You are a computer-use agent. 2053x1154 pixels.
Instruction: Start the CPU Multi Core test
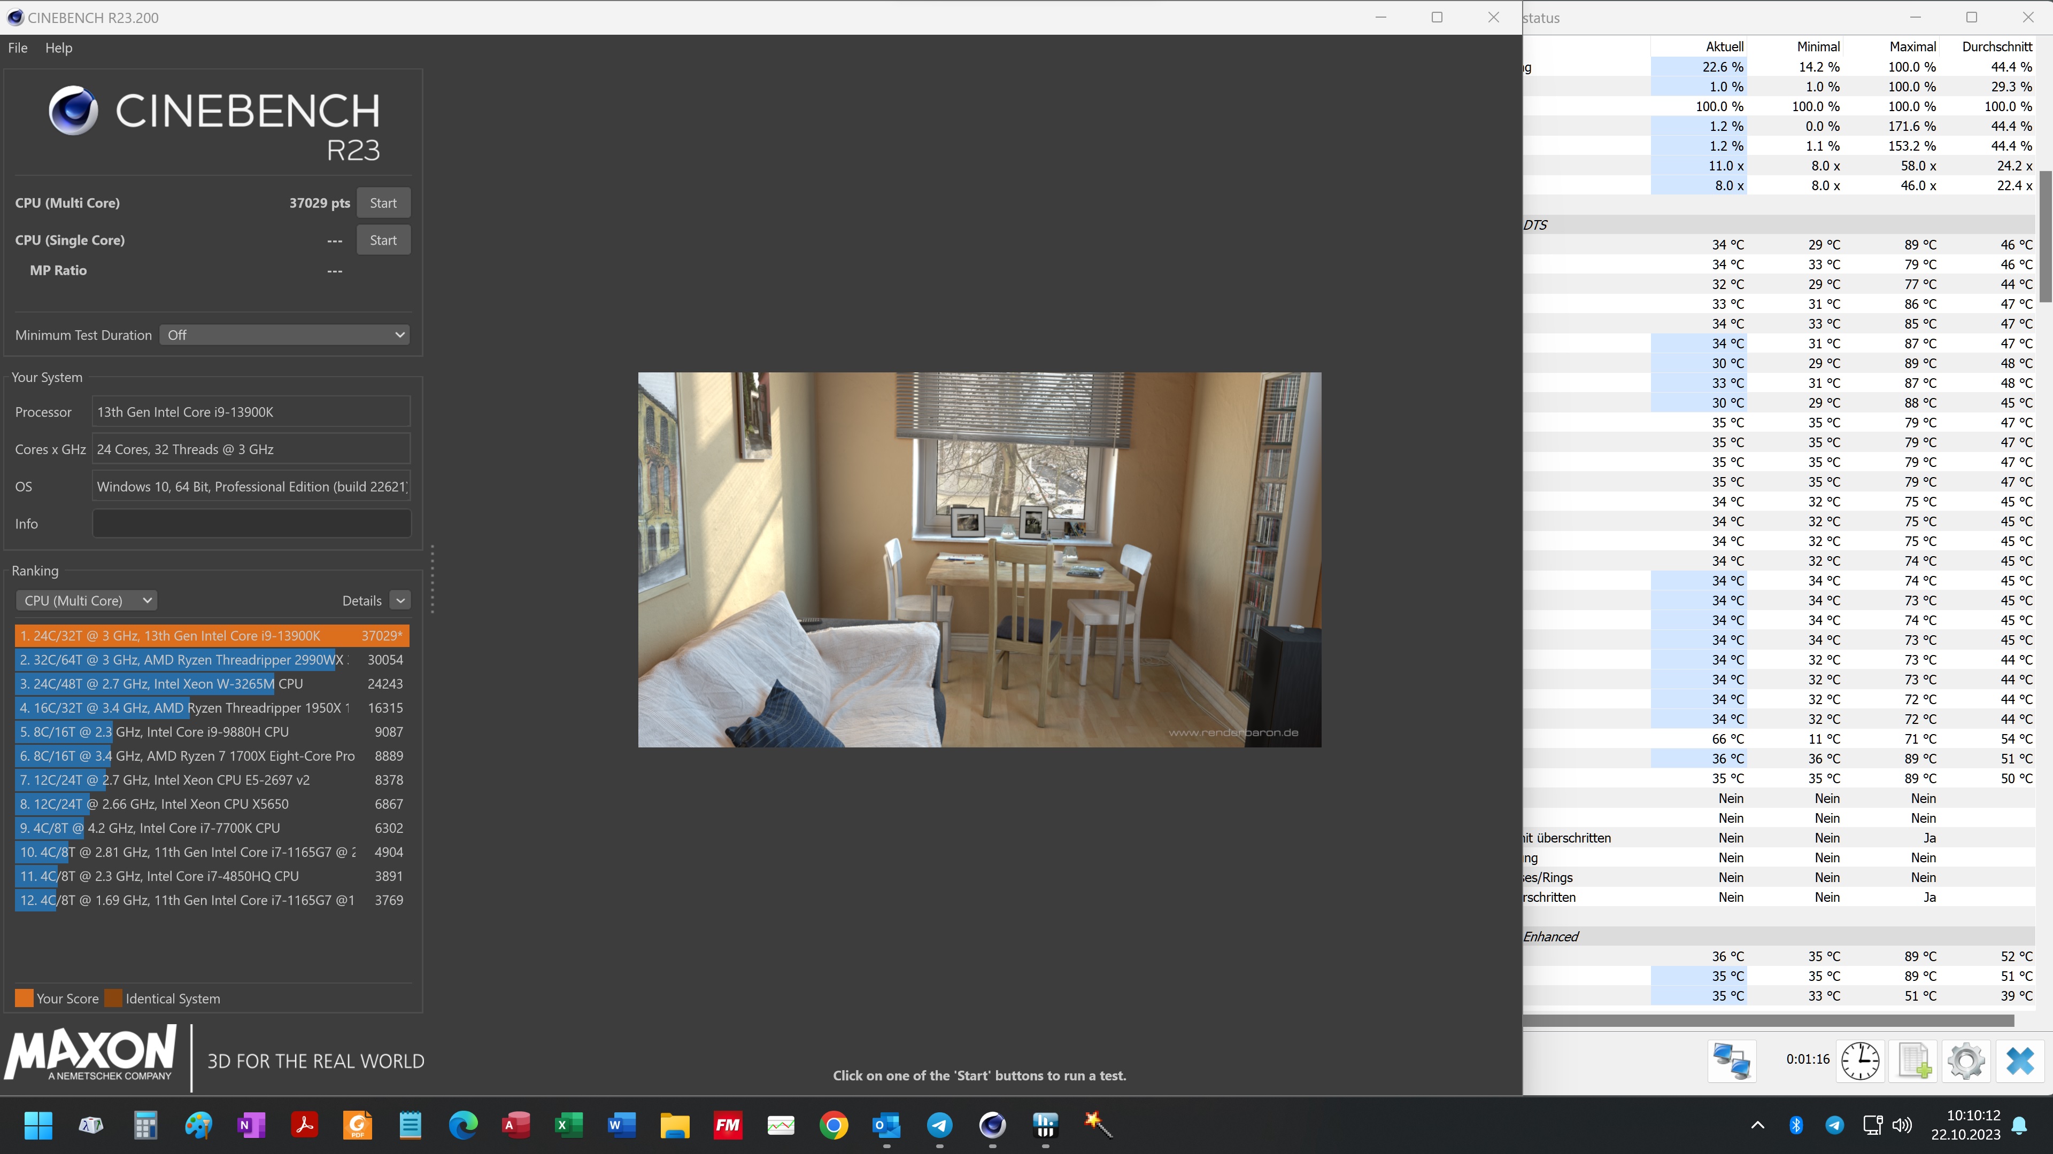click(383, 203)
